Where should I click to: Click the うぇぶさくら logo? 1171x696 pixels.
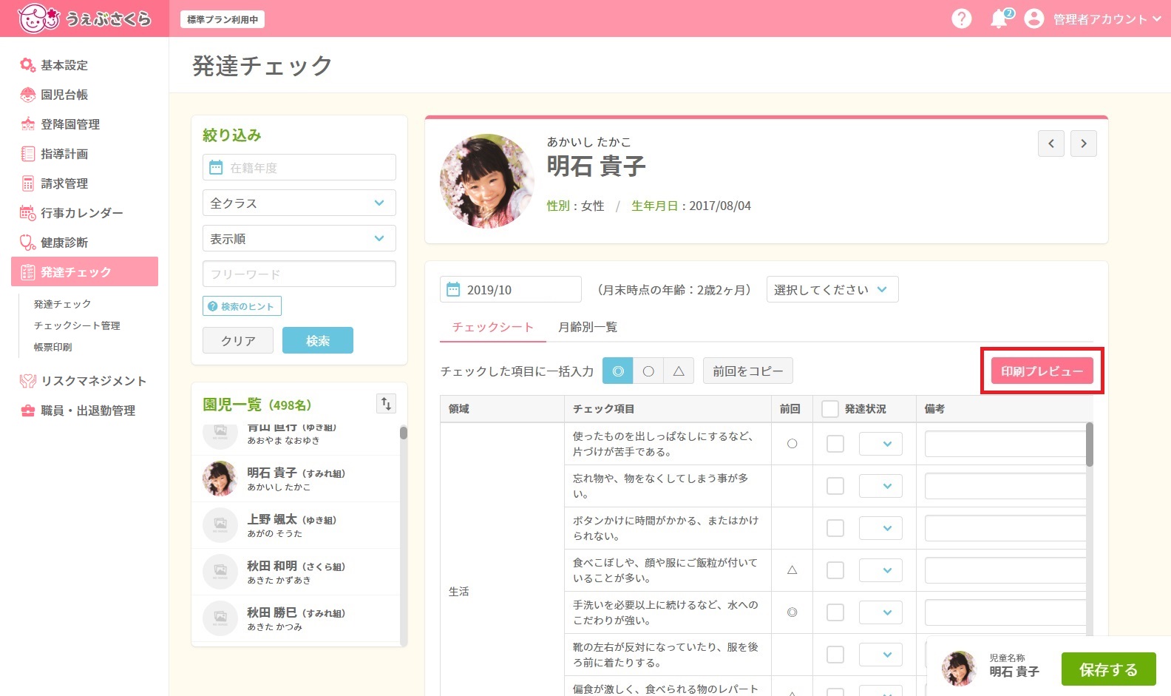tap(85, 18)
